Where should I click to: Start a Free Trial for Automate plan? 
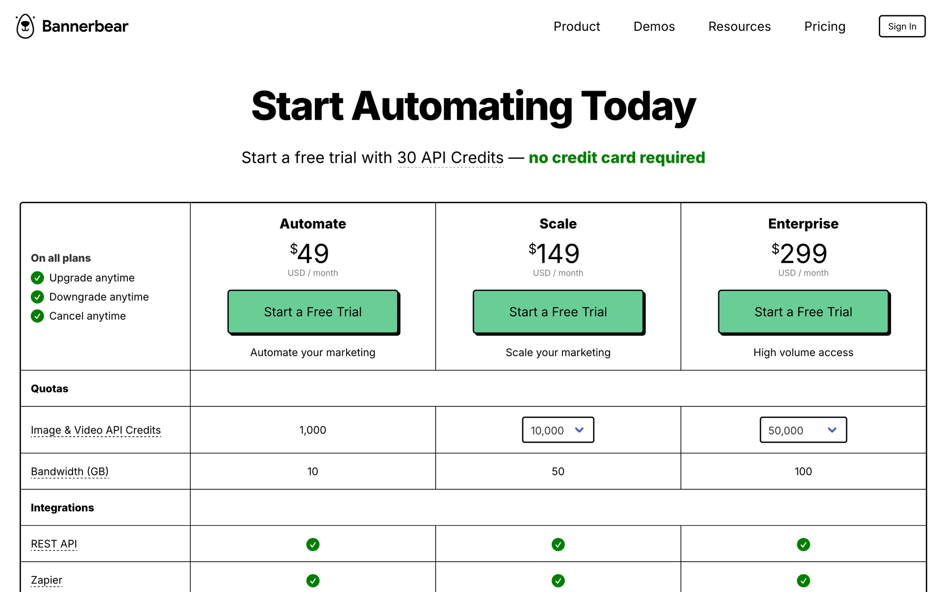(x=313, y=312)
